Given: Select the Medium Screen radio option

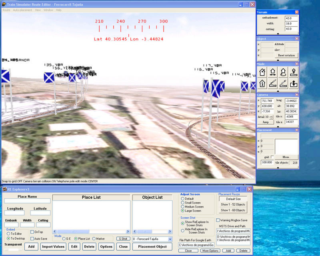Looking at the screenshot, I should [x=183, y=207].
